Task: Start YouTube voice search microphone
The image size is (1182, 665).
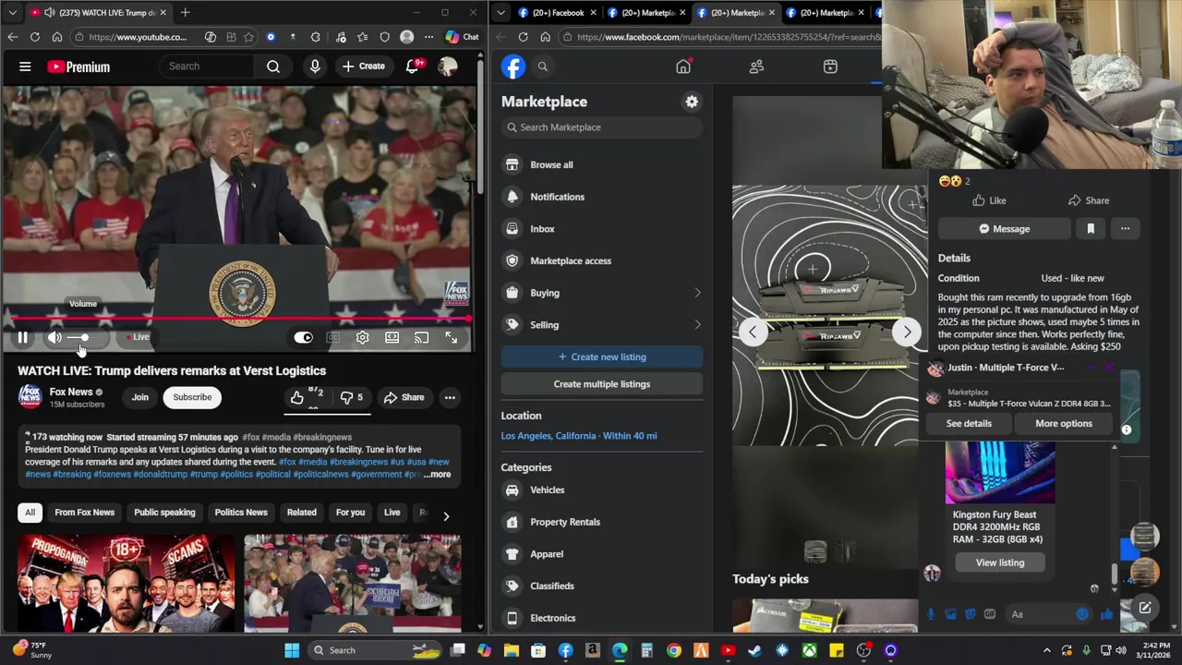Action: (x=315, y=66)
